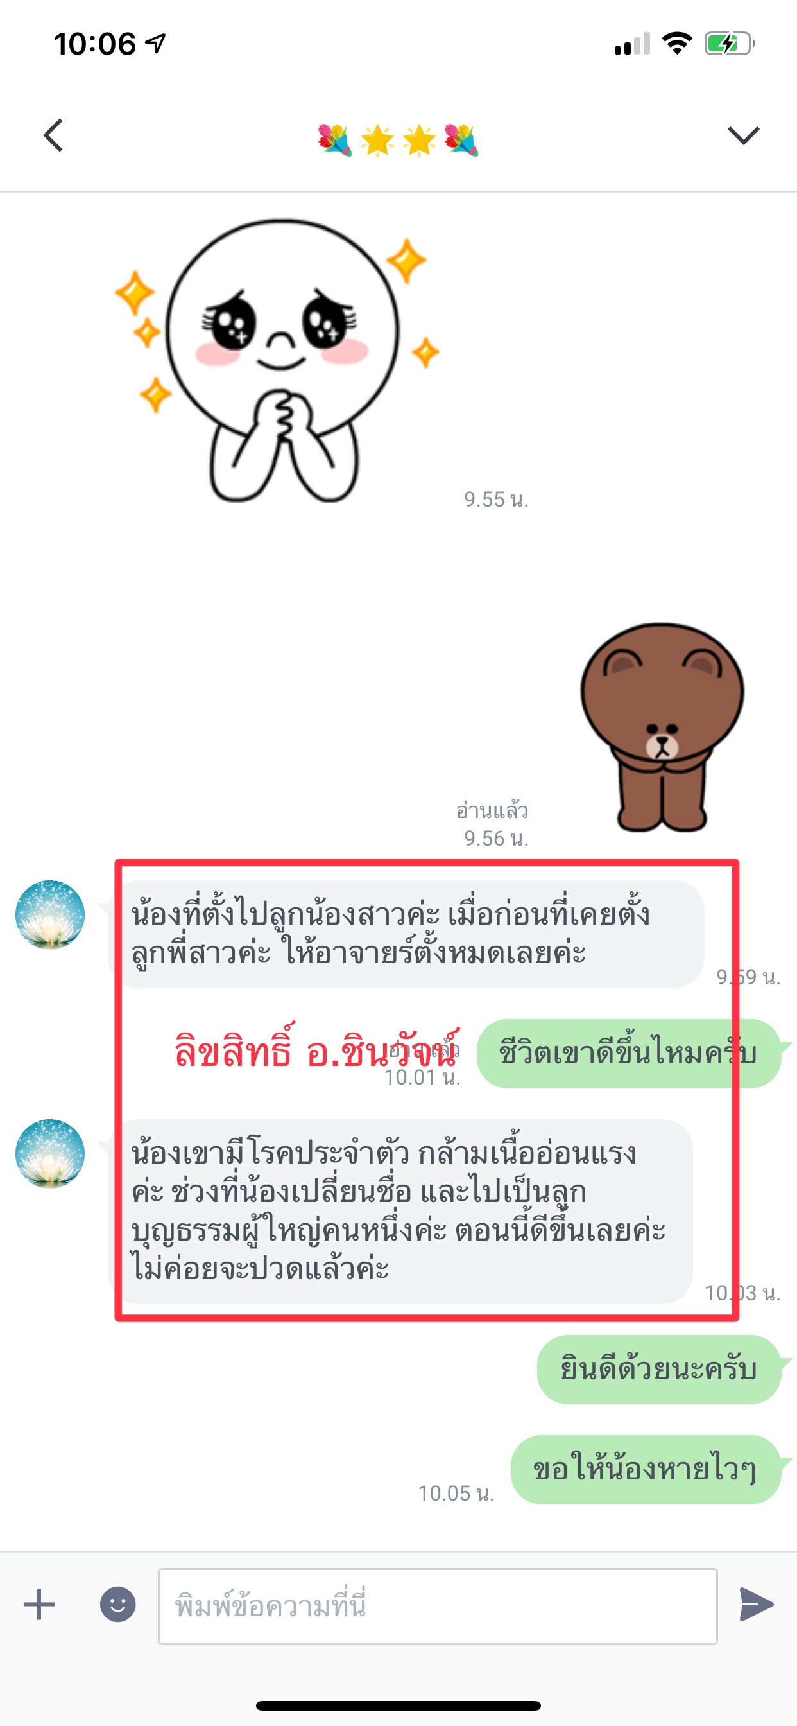The image size is (797, 1726).
Task: Open the second lotus profile avatar
Action: 50,1153
